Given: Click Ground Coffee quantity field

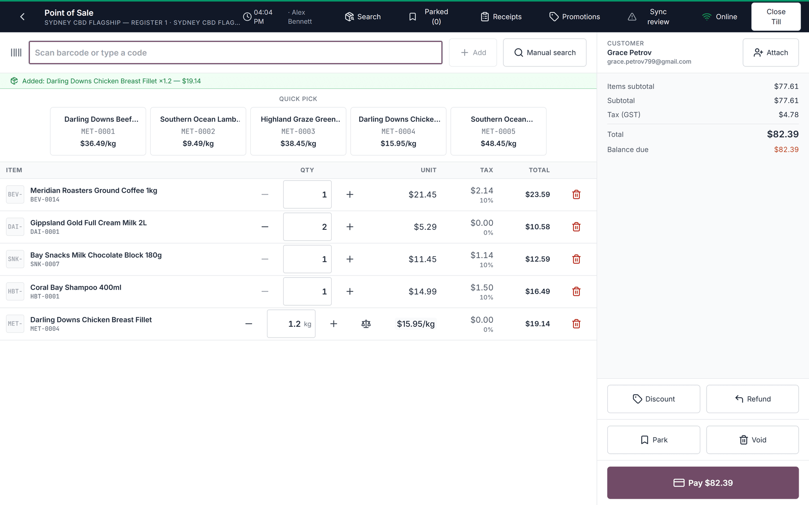Looking at the screenshot, I should [307, 194].
